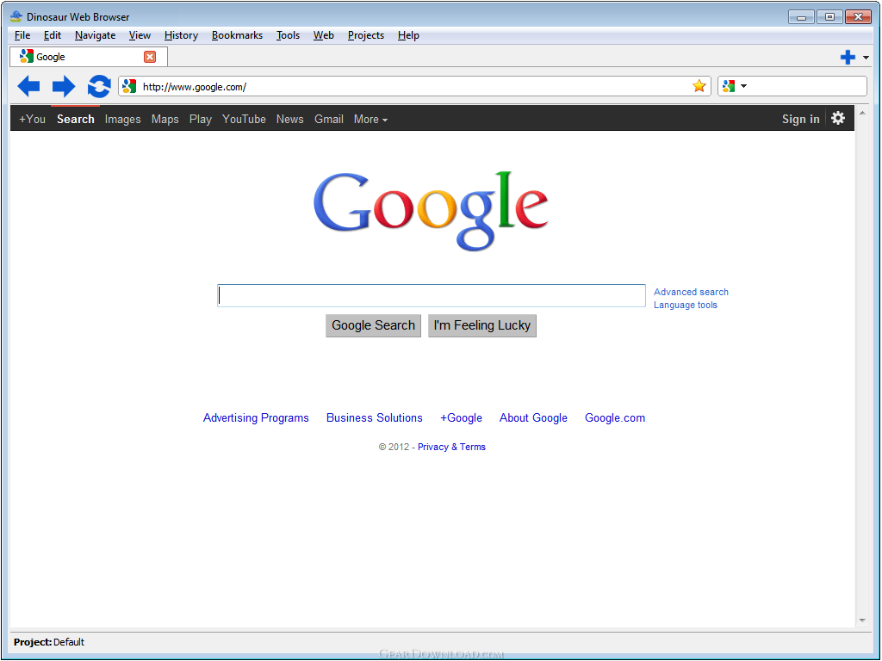The image size is (882, 661).
Task: Open the Bookmarks menu
Action: pos(237,35)
